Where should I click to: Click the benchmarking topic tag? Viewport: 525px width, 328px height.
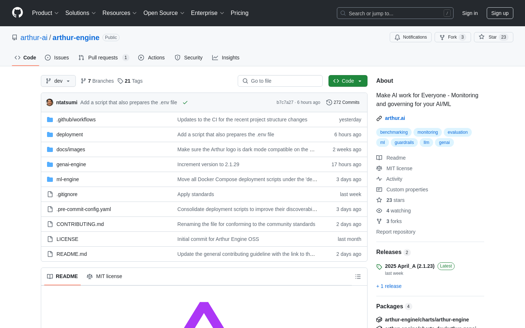tap(394, 132)
